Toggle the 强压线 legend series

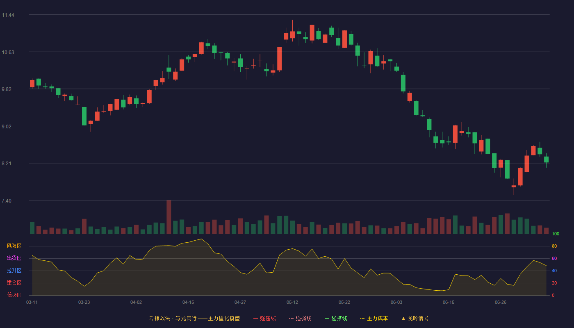[264, 318]
